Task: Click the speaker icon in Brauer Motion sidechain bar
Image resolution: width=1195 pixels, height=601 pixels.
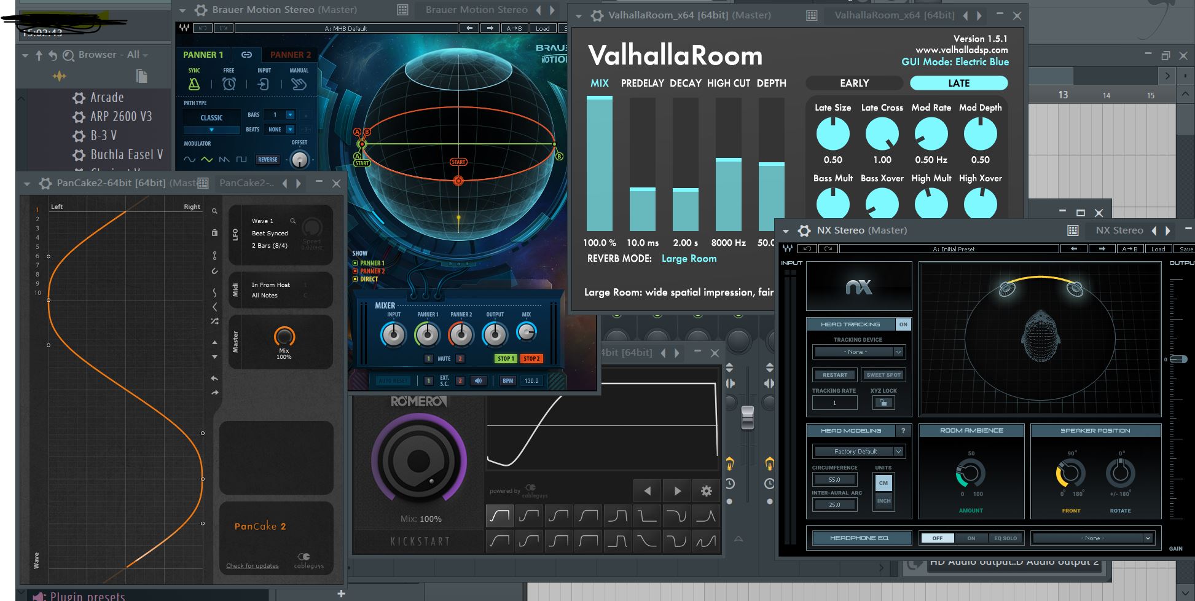Action: point(478,380)
